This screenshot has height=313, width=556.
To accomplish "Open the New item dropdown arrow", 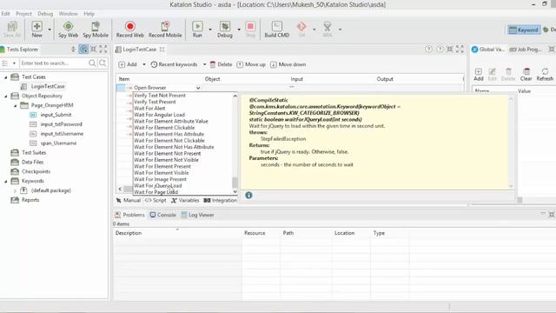I will (50, 30).
